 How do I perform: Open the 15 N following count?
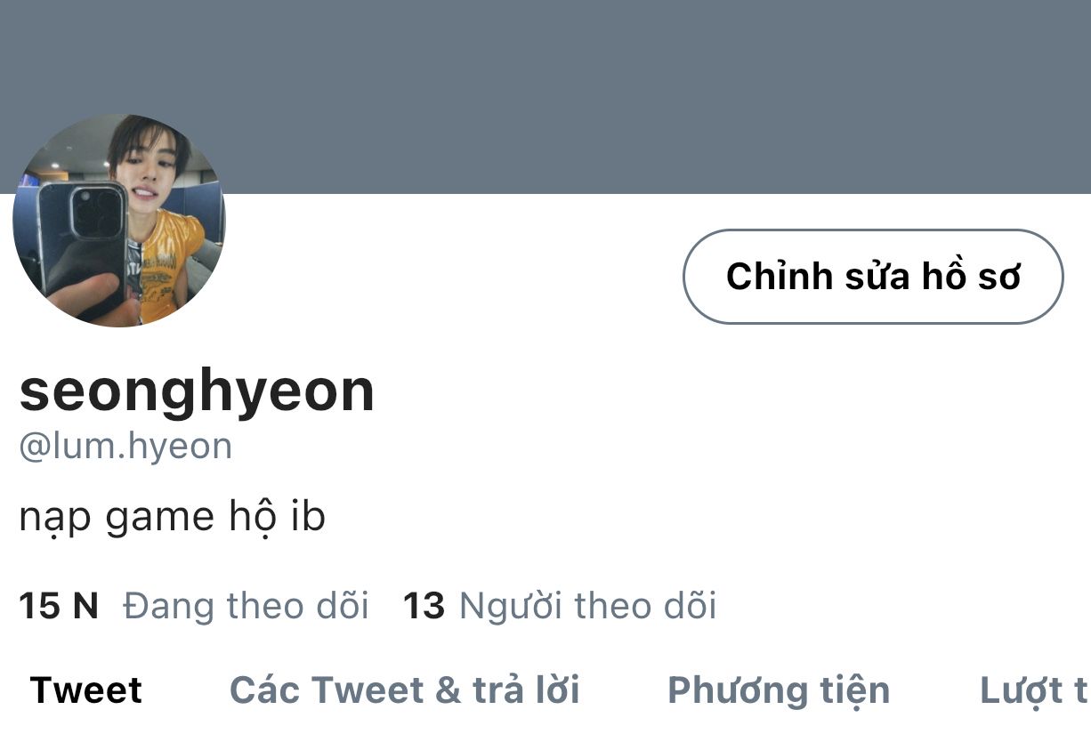59,606
